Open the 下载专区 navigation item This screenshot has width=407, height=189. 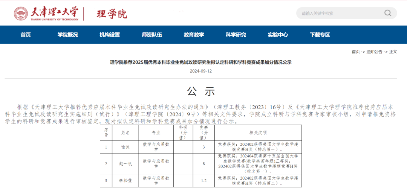click(320, 35)
